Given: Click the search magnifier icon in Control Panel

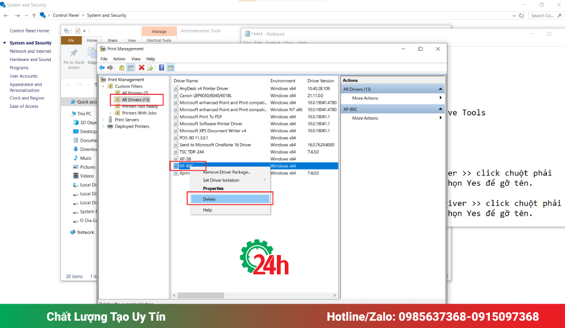Looking at the screenshot, I should [x=559, y=15].
